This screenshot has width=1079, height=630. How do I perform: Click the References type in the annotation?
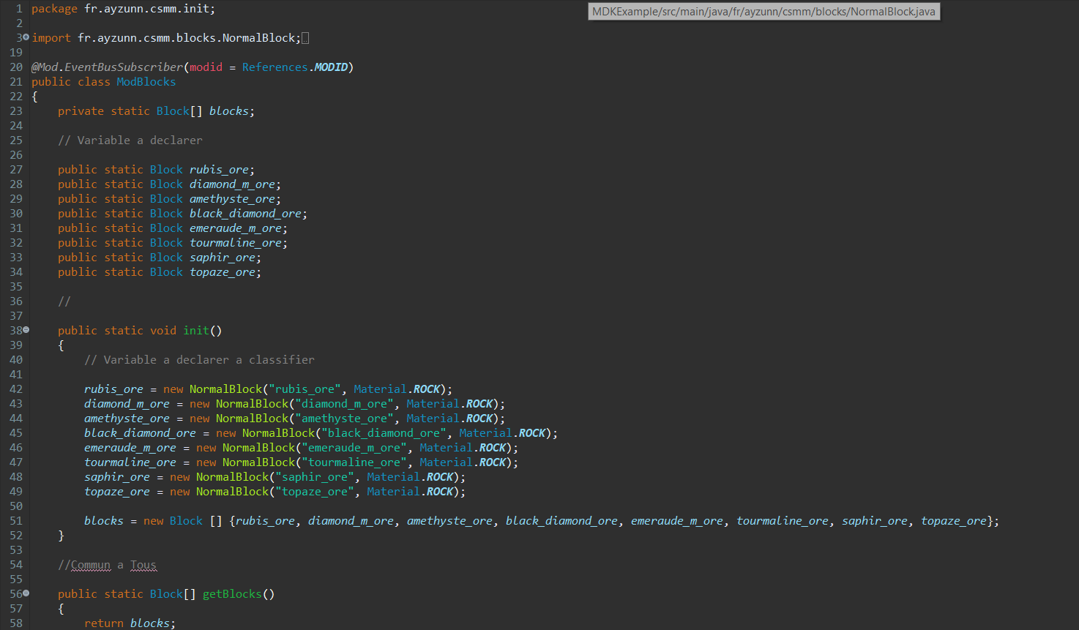coord(275,67)
